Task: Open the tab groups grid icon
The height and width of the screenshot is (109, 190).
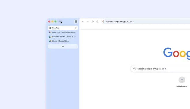Action: click(x=76, y=22)
